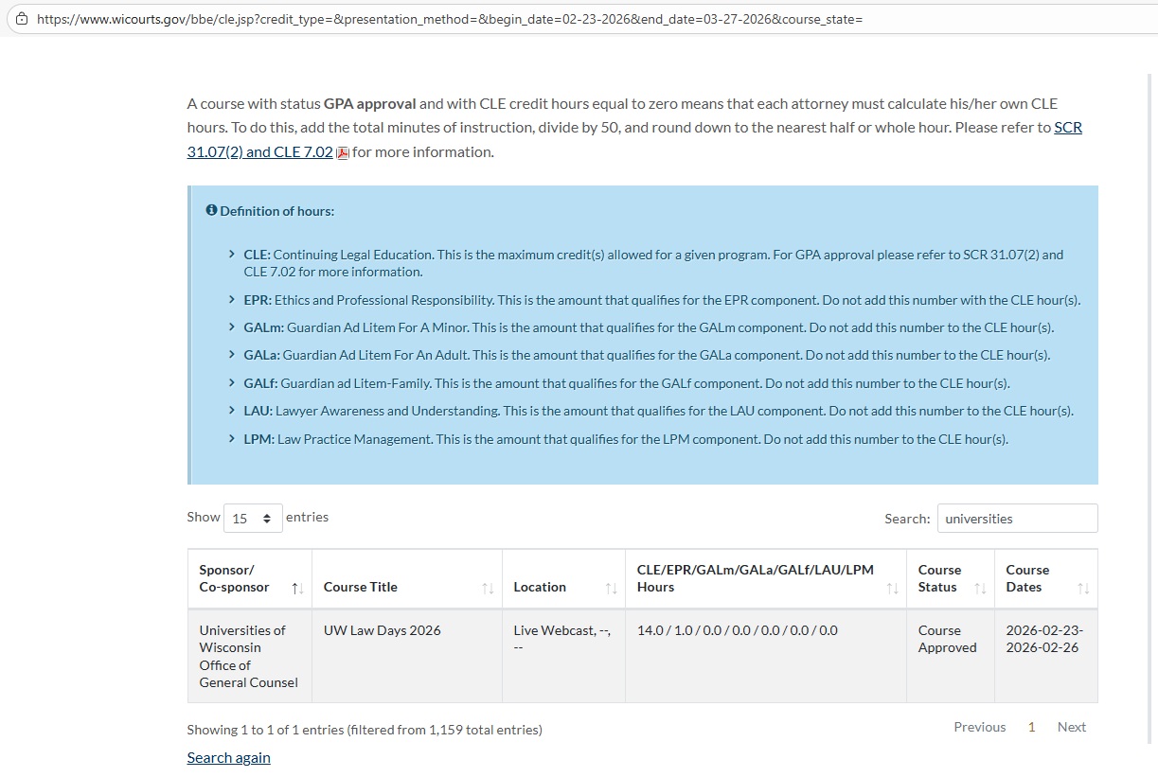Screen dimensions: 1158x777
Task: Select page 1 in pagination
Action: pos(1031,727)
